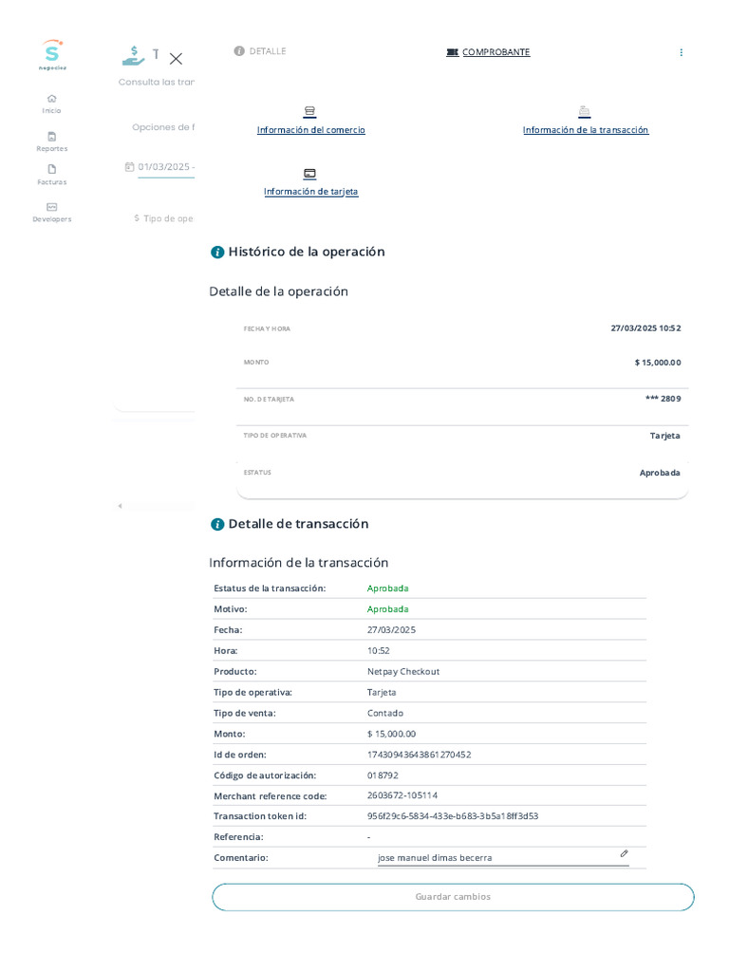Click the card number *** 2809
Screen dimensions: 729x972
pyautogui.click(x=664, y=399)
